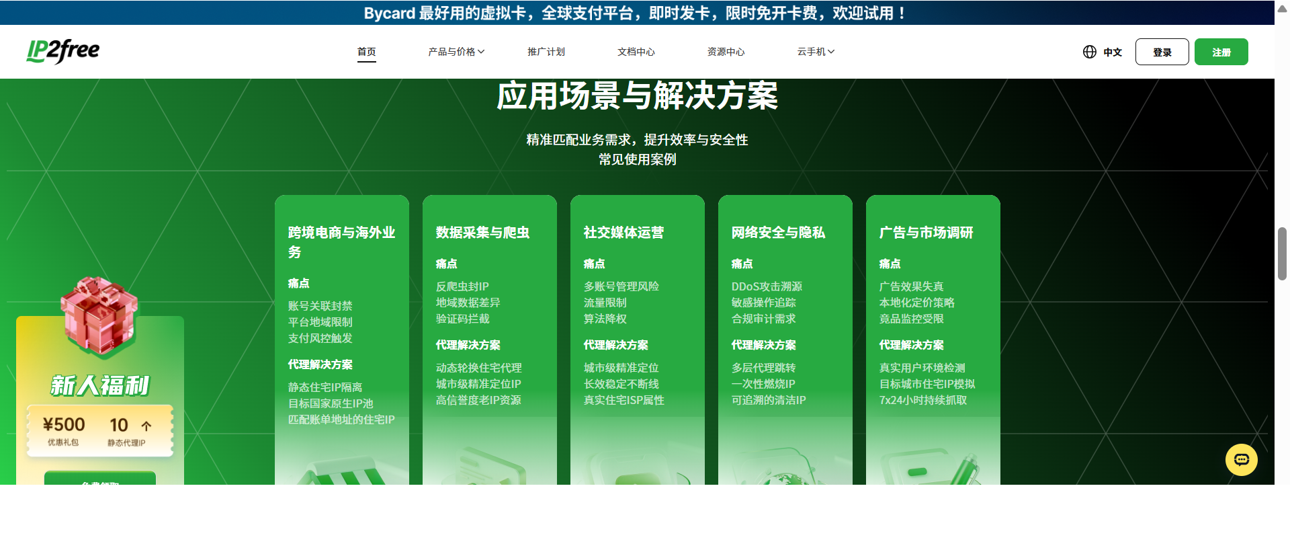Viewport: 1290px width, 556px height.
Task: Click the storefront illustration in e-commerce card
Action: (x=342, y=472)
